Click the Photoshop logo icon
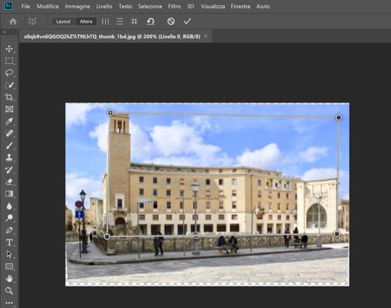 coord(8,6)
